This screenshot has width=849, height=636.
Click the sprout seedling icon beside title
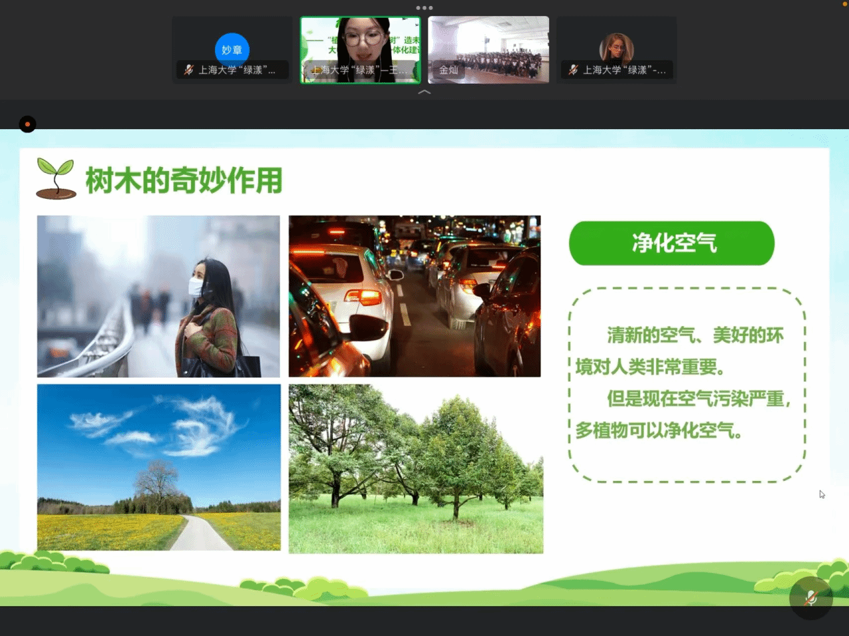(56, 179)
